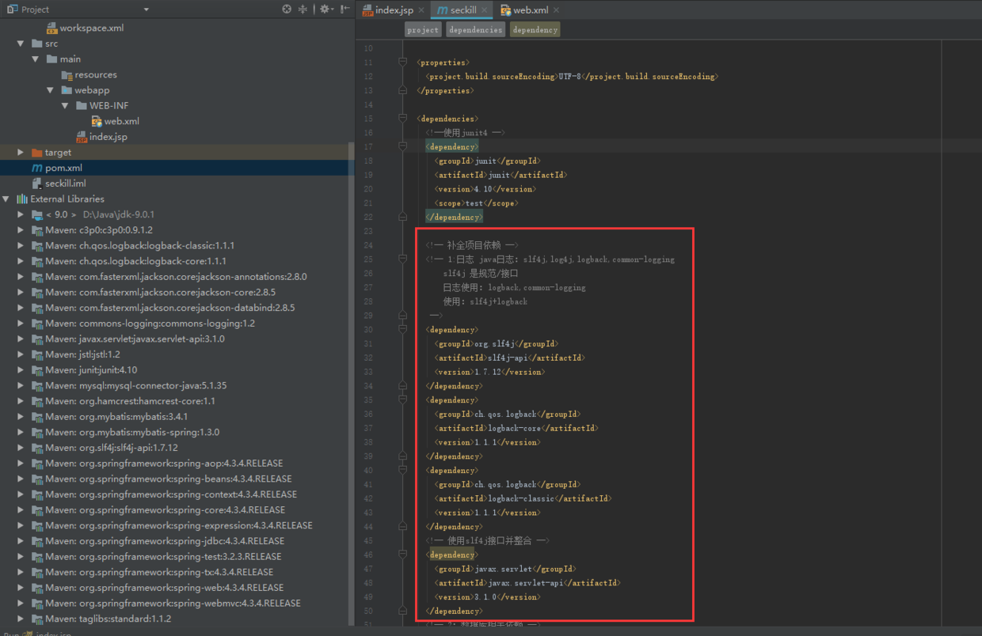The height and width of the screenshot is (636, 982).
Task: Collapse the WEB-INF folder node
Action: [x=66, y=106]
